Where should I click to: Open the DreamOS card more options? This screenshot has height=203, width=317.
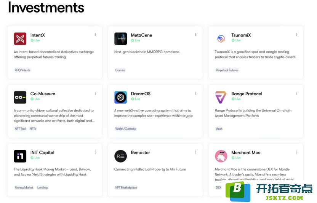click(x=196, y=93)
